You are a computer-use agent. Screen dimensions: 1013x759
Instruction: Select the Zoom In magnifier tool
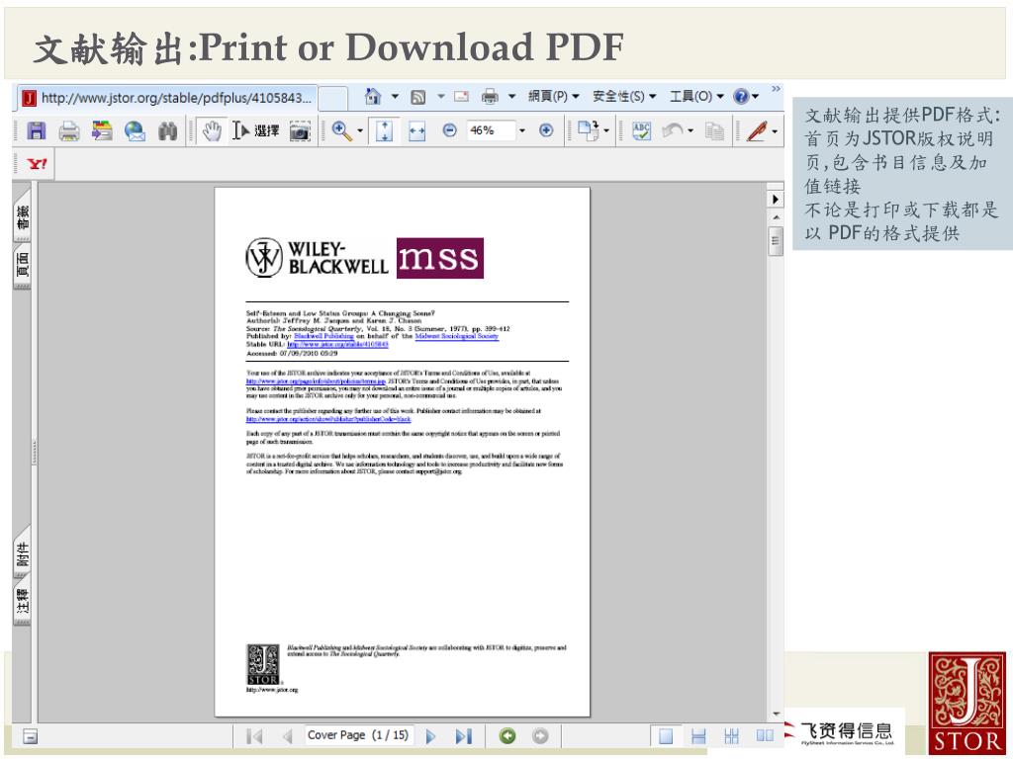(341, 131)
